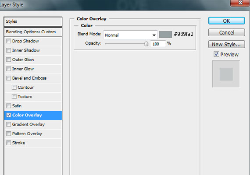Tick the Texture sub-option checkbox
The image size is (250, 175).
14,96
